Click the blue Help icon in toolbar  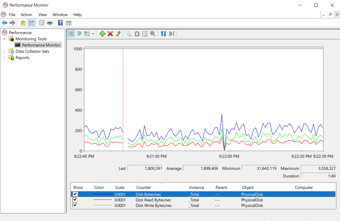click(x=60, y=23)
